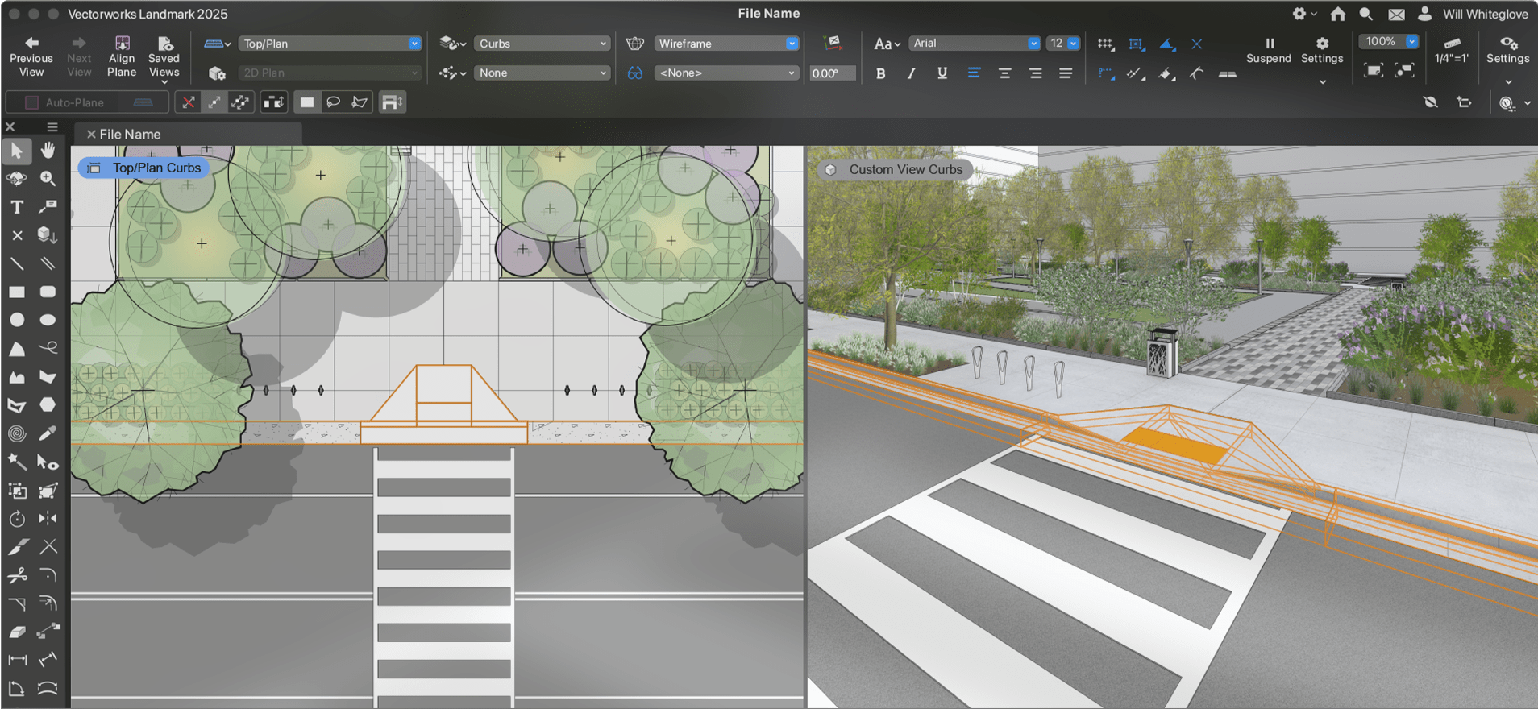The width and height of the screenshot is (1538, 709).
Task: Select the 2D Locus tool
Action: pos(16,235)
